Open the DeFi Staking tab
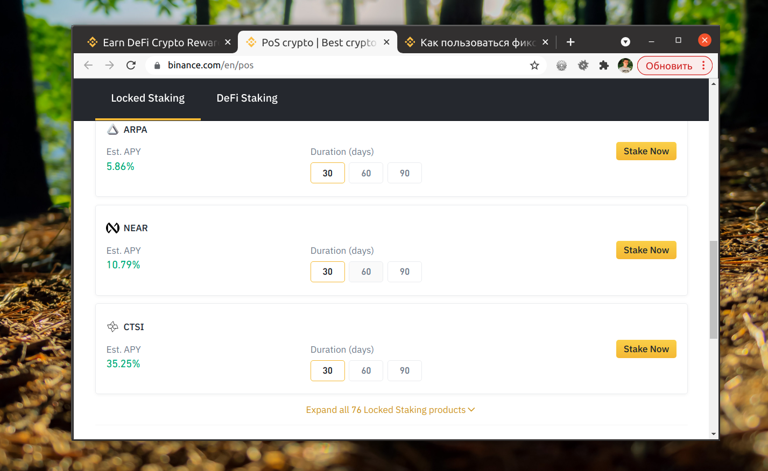768x471 pixels. (x=247, y=98)
